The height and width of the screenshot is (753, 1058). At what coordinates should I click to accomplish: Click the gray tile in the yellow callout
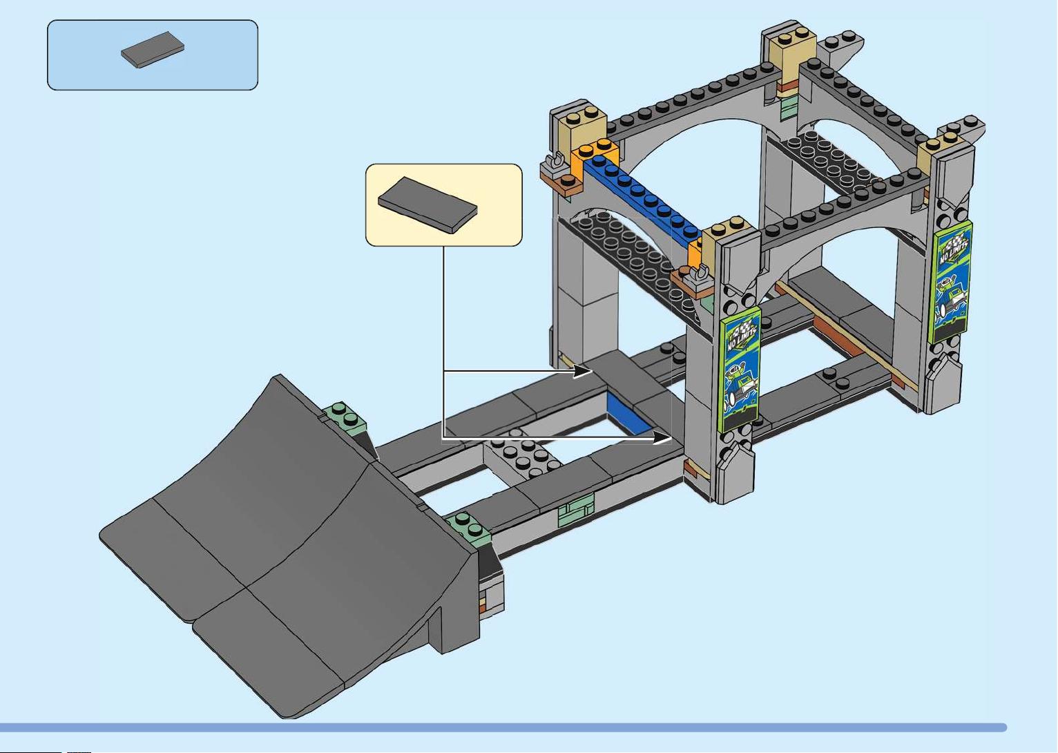(x=428, y=205)
